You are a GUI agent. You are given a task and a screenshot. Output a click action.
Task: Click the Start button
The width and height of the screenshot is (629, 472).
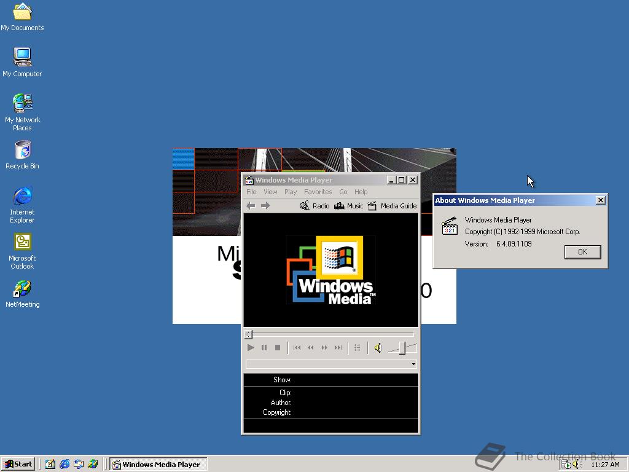click(18, 465)
